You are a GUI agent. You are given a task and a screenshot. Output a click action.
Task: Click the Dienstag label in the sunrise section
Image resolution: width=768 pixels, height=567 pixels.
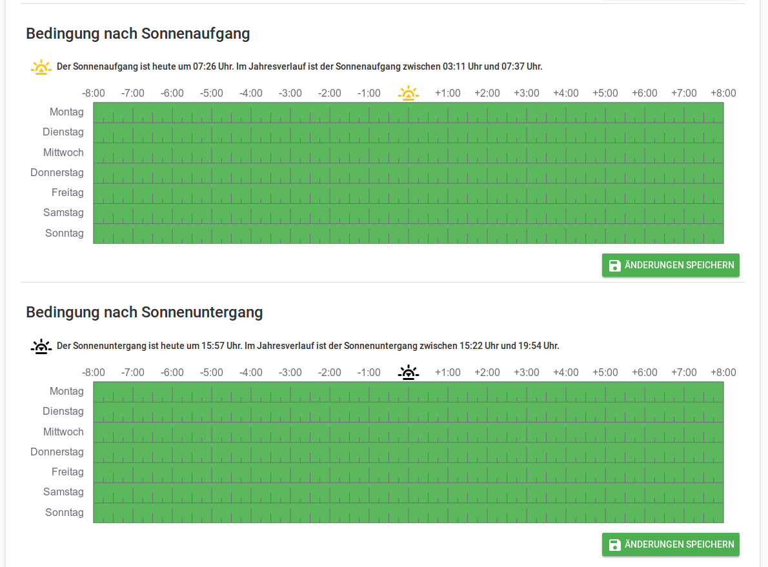coord(63,132)
